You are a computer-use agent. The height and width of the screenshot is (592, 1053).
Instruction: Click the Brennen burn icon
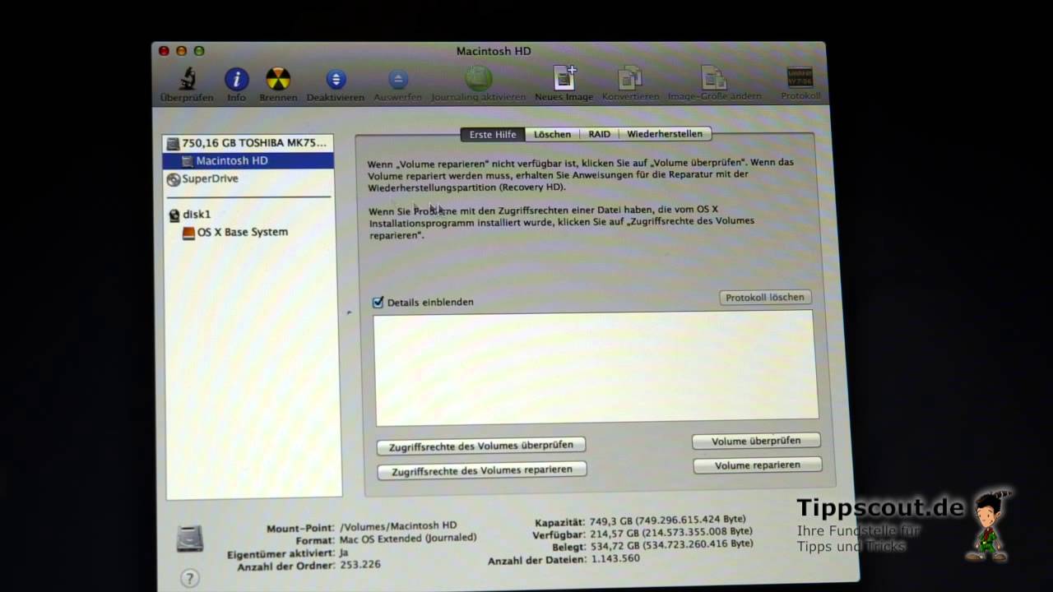[278, 80]
